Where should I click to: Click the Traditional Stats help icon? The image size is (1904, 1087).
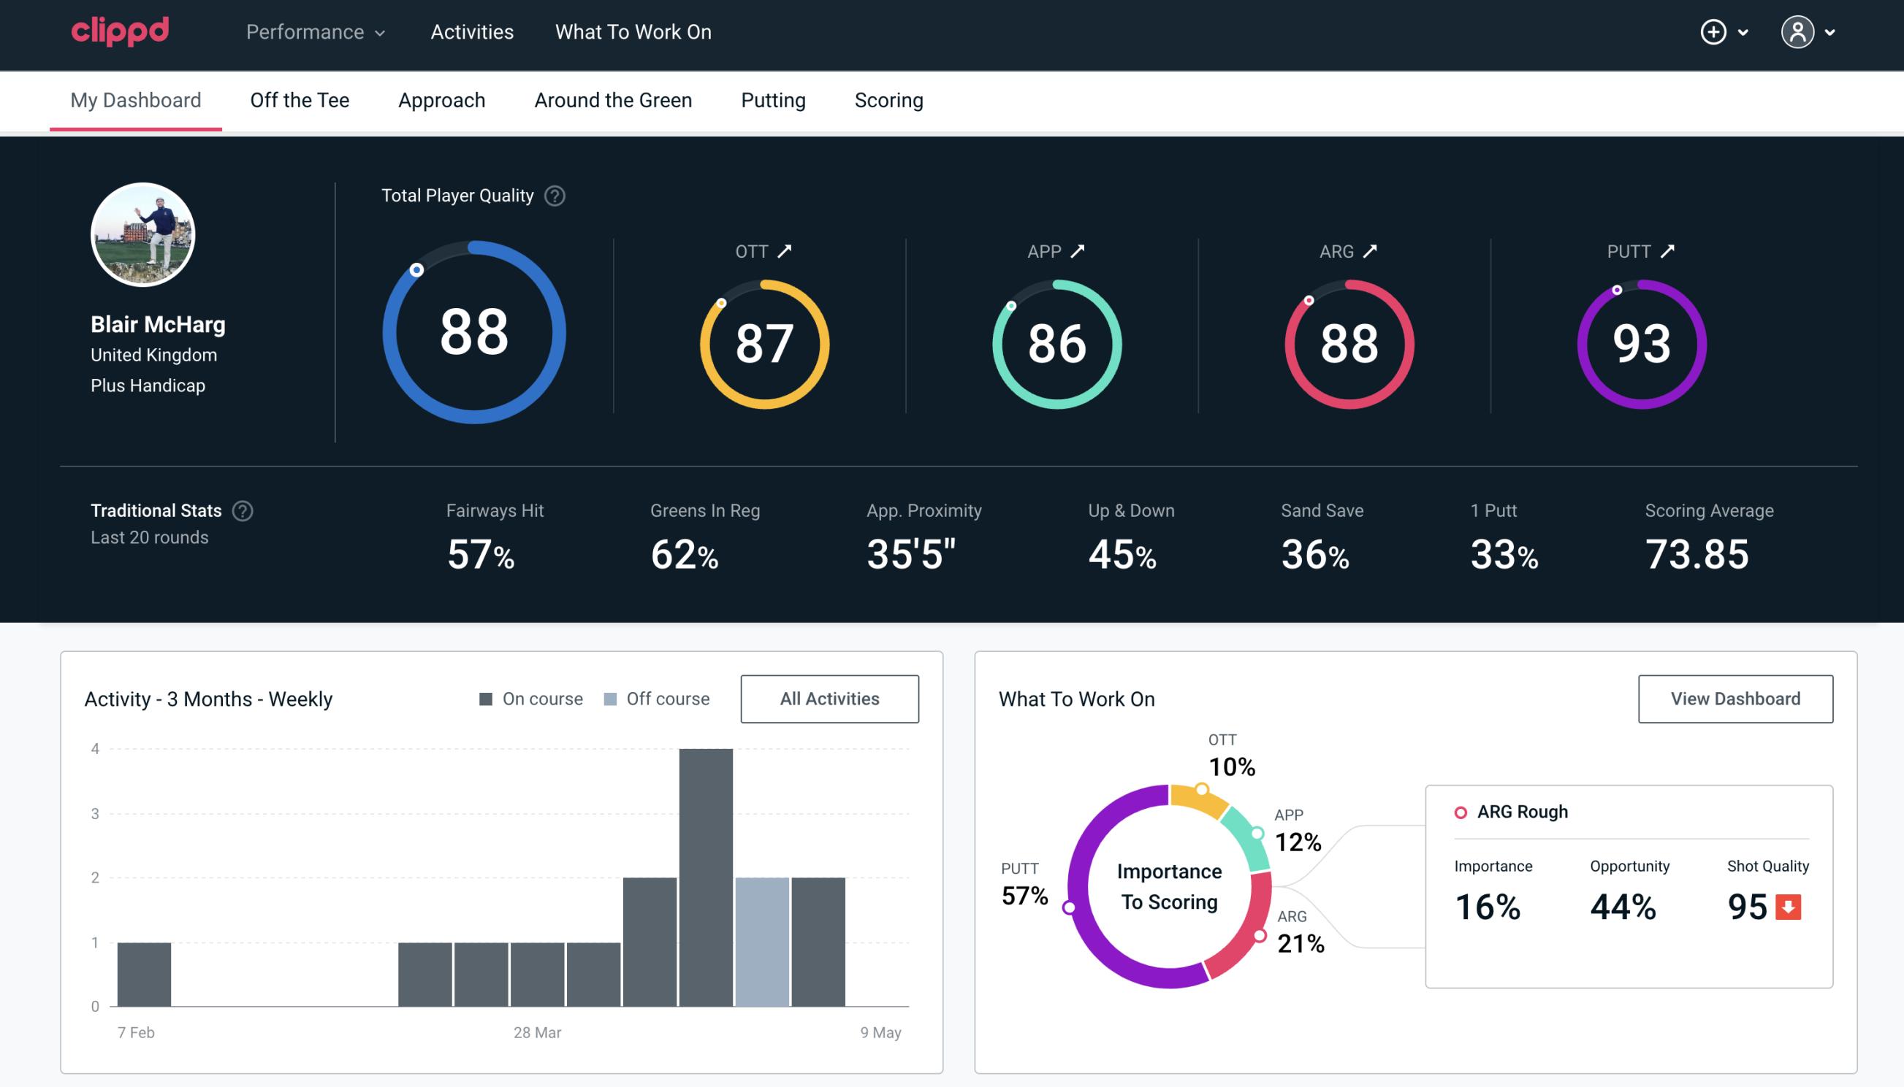[x=243, y=510]
